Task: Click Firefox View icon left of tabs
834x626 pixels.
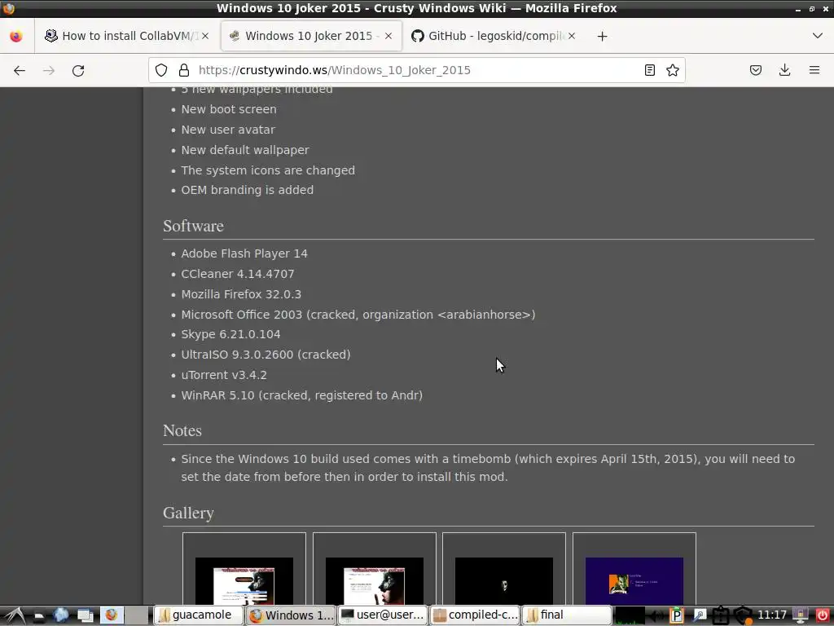Action: 16,36
